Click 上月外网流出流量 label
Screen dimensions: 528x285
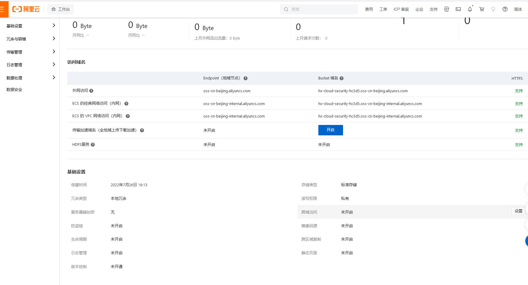pyautogui.click(x=211, y=38)
